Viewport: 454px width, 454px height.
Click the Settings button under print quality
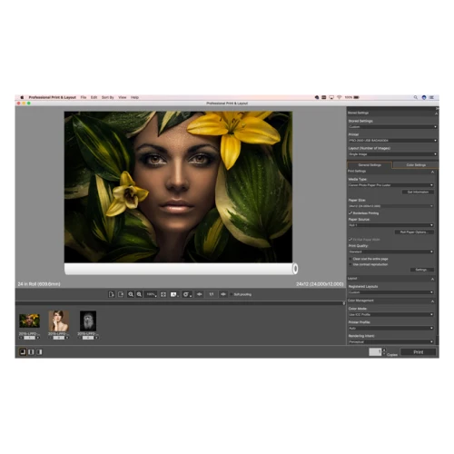click(x=422, y=270)
